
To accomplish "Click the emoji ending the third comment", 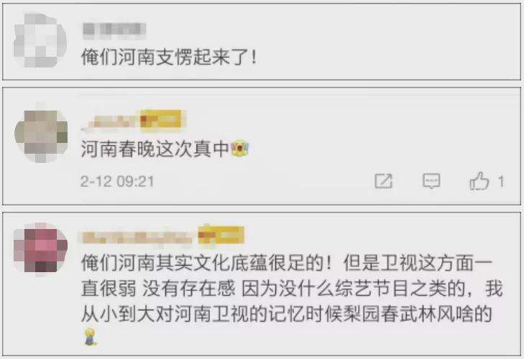I will (90, 336).
